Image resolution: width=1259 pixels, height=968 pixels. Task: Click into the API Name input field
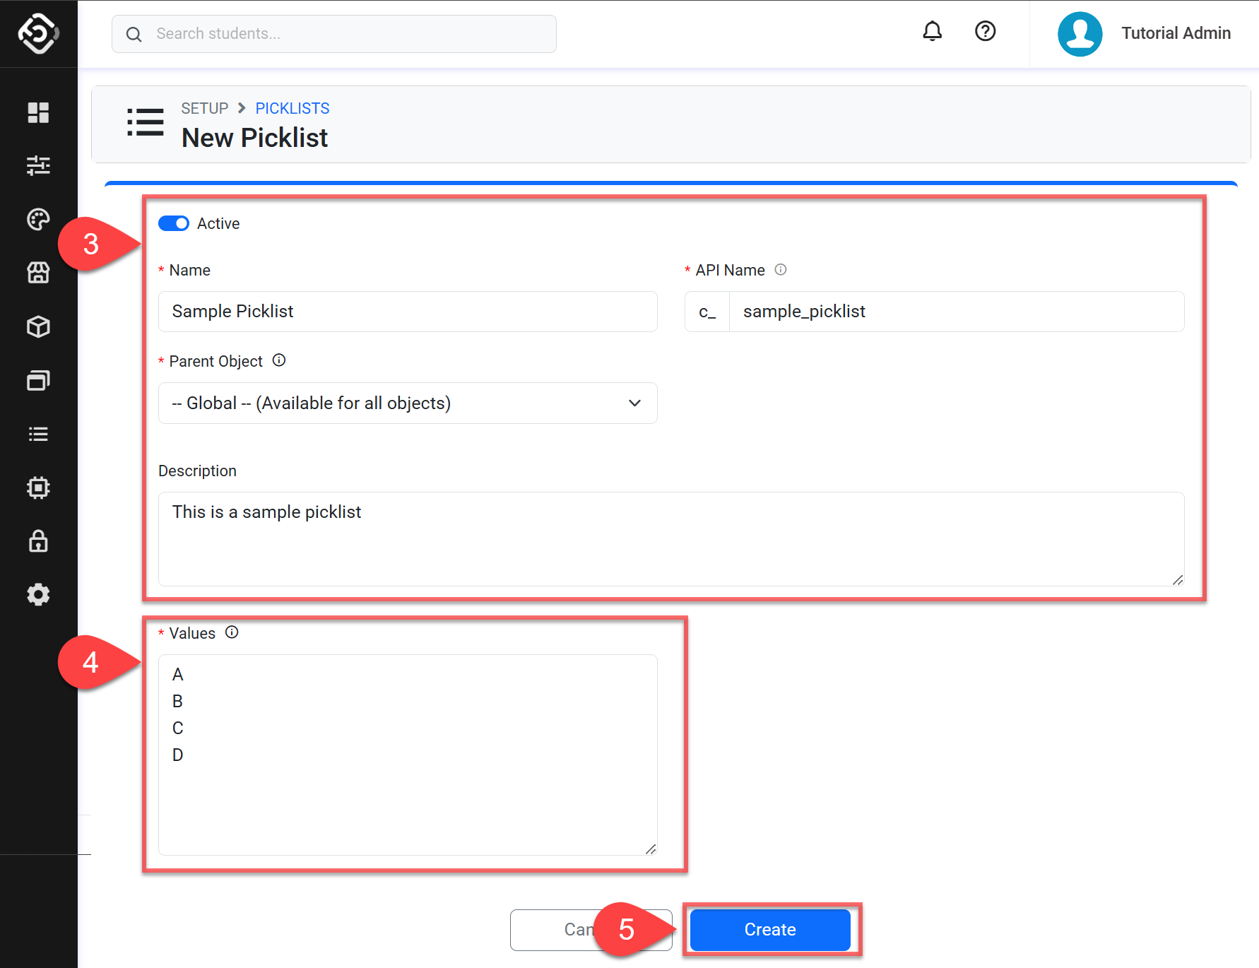[957, 312]
